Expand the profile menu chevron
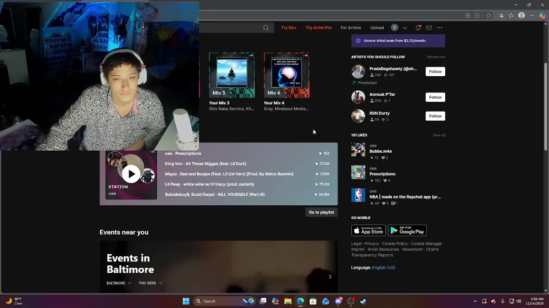This screenshot has width=549, height=308. [x=404, y=28]
